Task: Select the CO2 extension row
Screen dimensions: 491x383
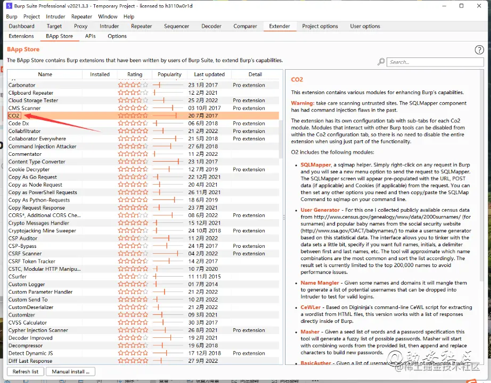Action: [x=143, y=116]
